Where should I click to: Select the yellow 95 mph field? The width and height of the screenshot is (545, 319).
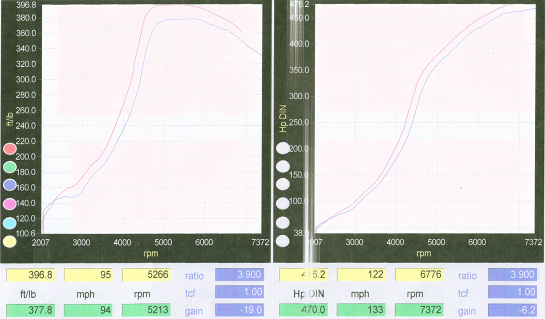tap(88, 275)
